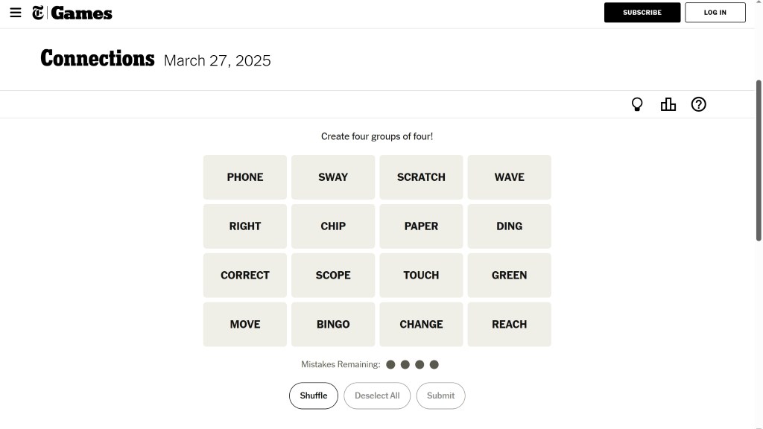763x429 pixels.
Task: Open the hamburger navigation menu
Action: [x=16, y=13]
